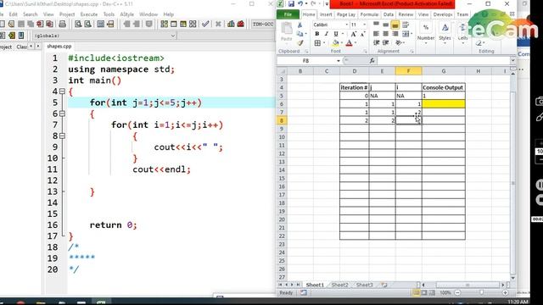Click the Stop Execution X icon in Dev-C++
This screenshot has height=305, width=543.
(x=218, y=24)
